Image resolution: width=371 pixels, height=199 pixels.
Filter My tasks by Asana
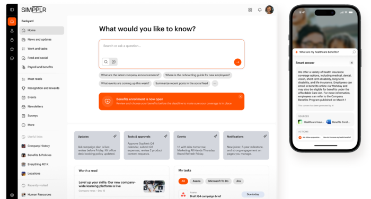click(197, 182)
